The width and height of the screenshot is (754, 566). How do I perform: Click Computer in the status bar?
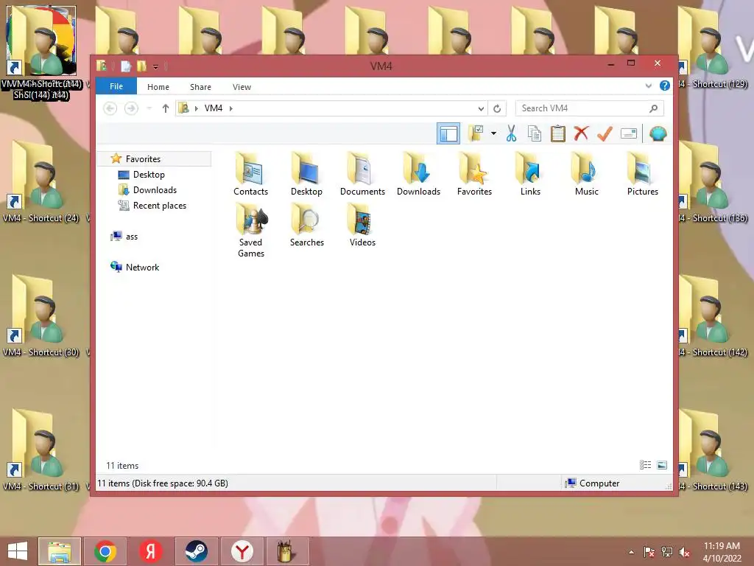[593, 483]
